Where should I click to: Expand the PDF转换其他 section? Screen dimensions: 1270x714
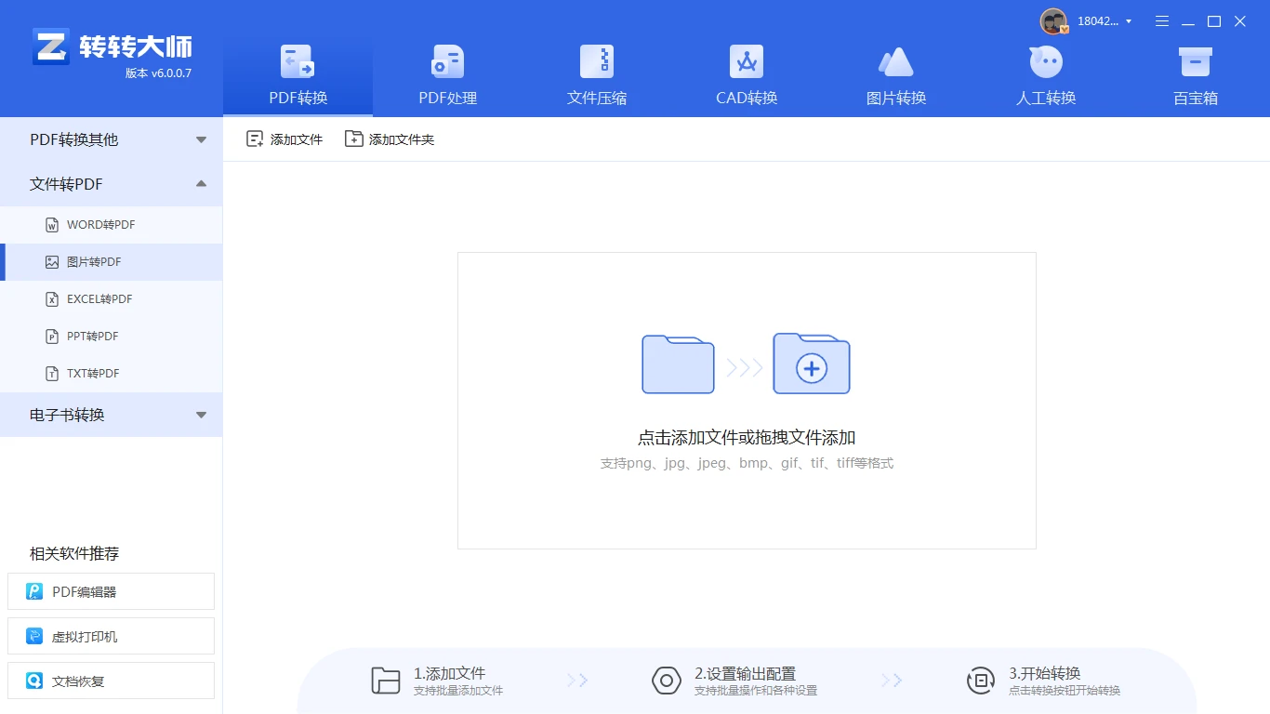click(x=112, y=139)
